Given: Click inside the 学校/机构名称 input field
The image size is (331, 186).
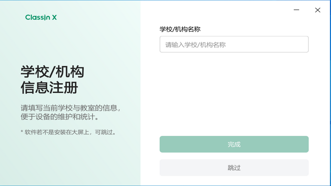Looking at the screenshot, I should pyautogui.click(x=234, y=44).
